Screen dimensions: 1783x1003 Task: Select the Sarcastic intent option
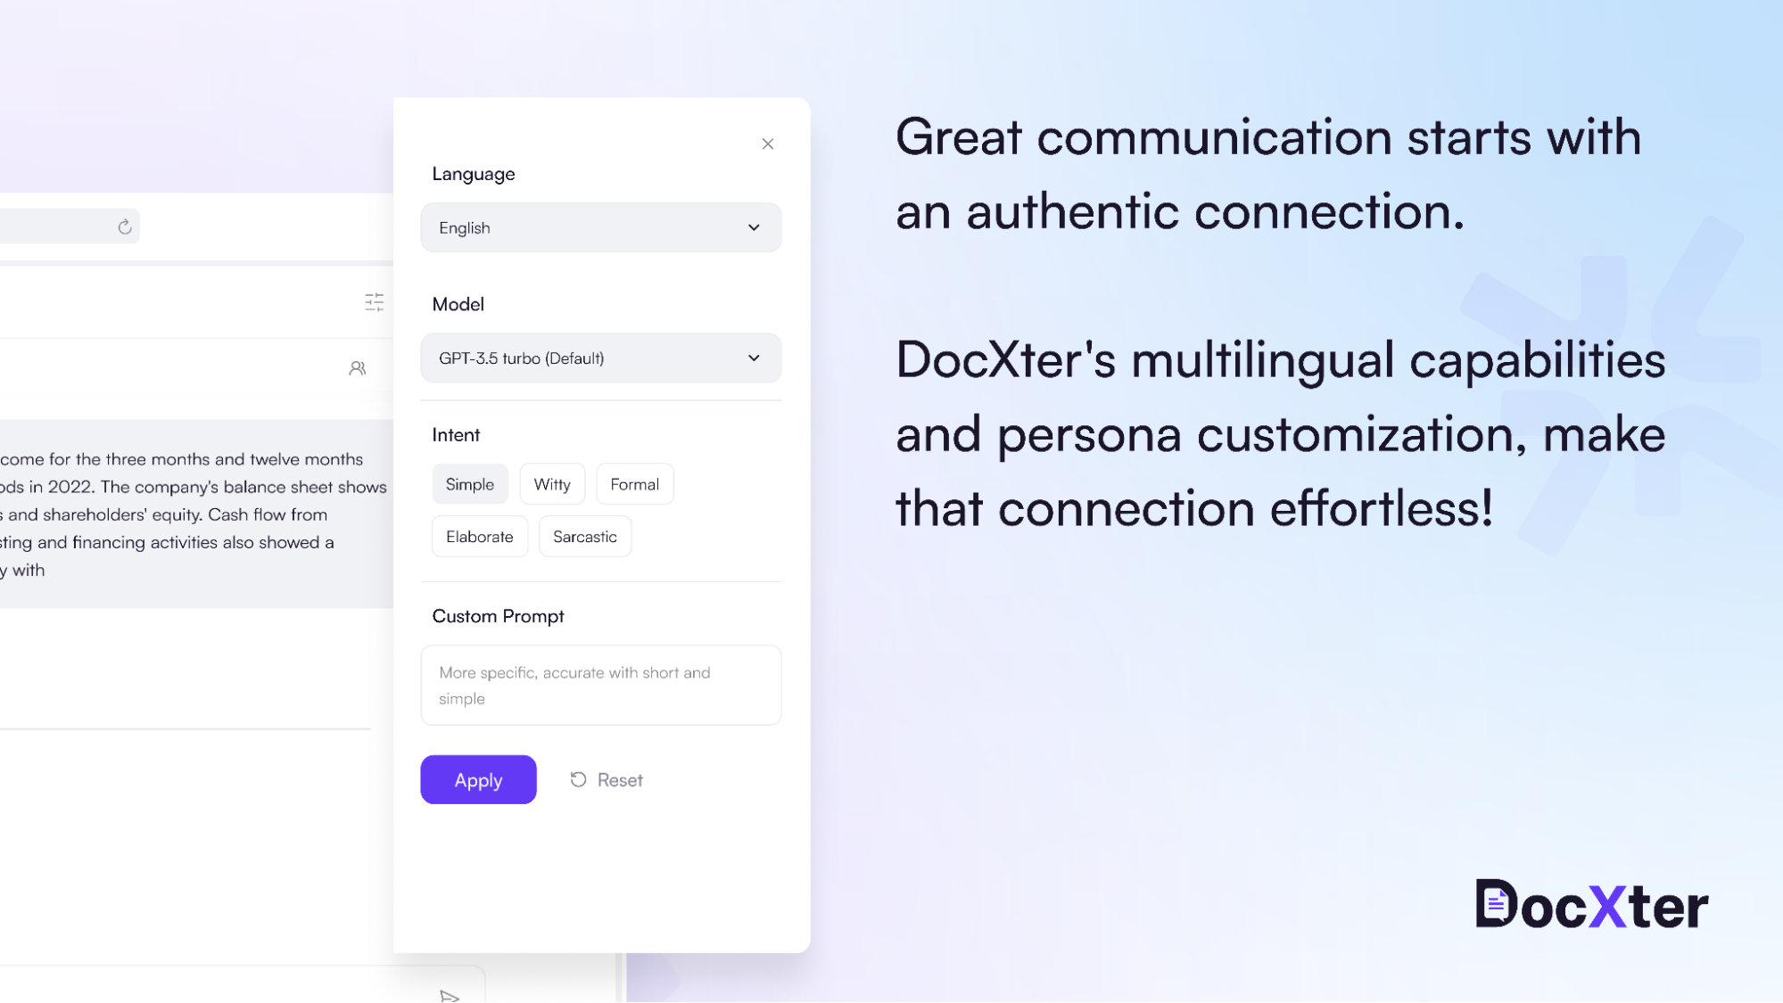click(x=584, y=535)
